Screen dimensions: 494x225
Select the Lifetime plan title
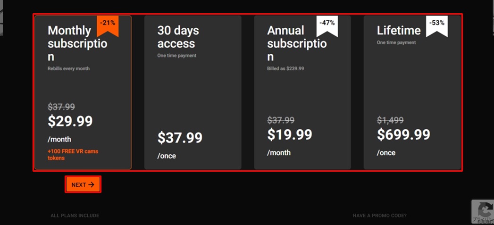(399, 31)
